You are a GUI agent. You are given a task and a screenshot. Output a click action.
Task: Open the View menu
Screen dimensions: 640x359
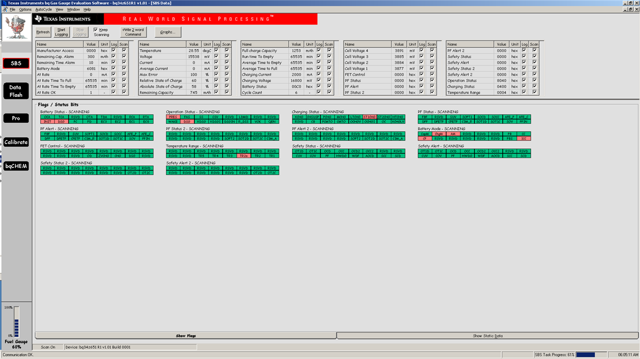point(59,9)
